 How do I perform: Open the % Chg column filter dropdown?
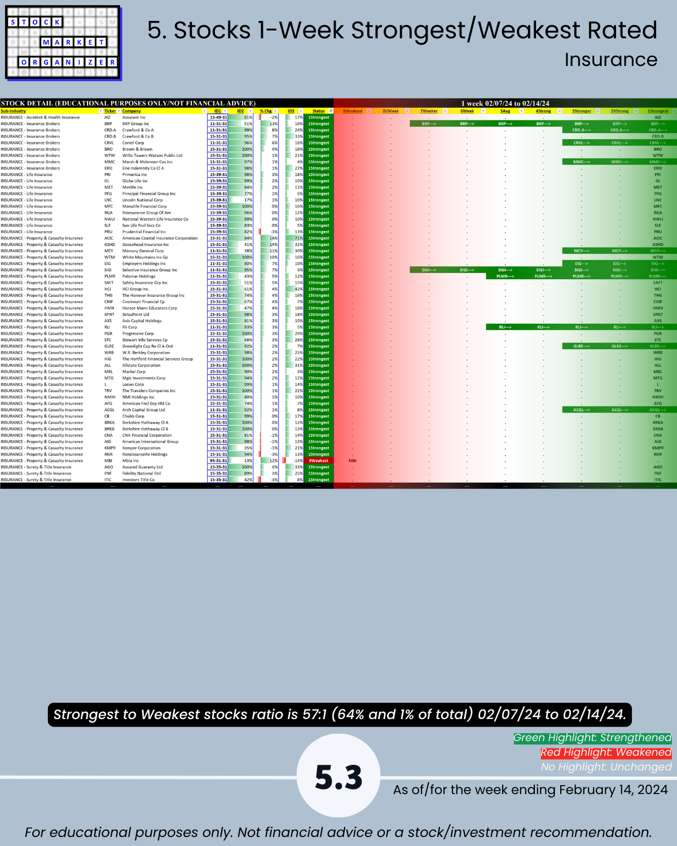[x=275, y=111]
